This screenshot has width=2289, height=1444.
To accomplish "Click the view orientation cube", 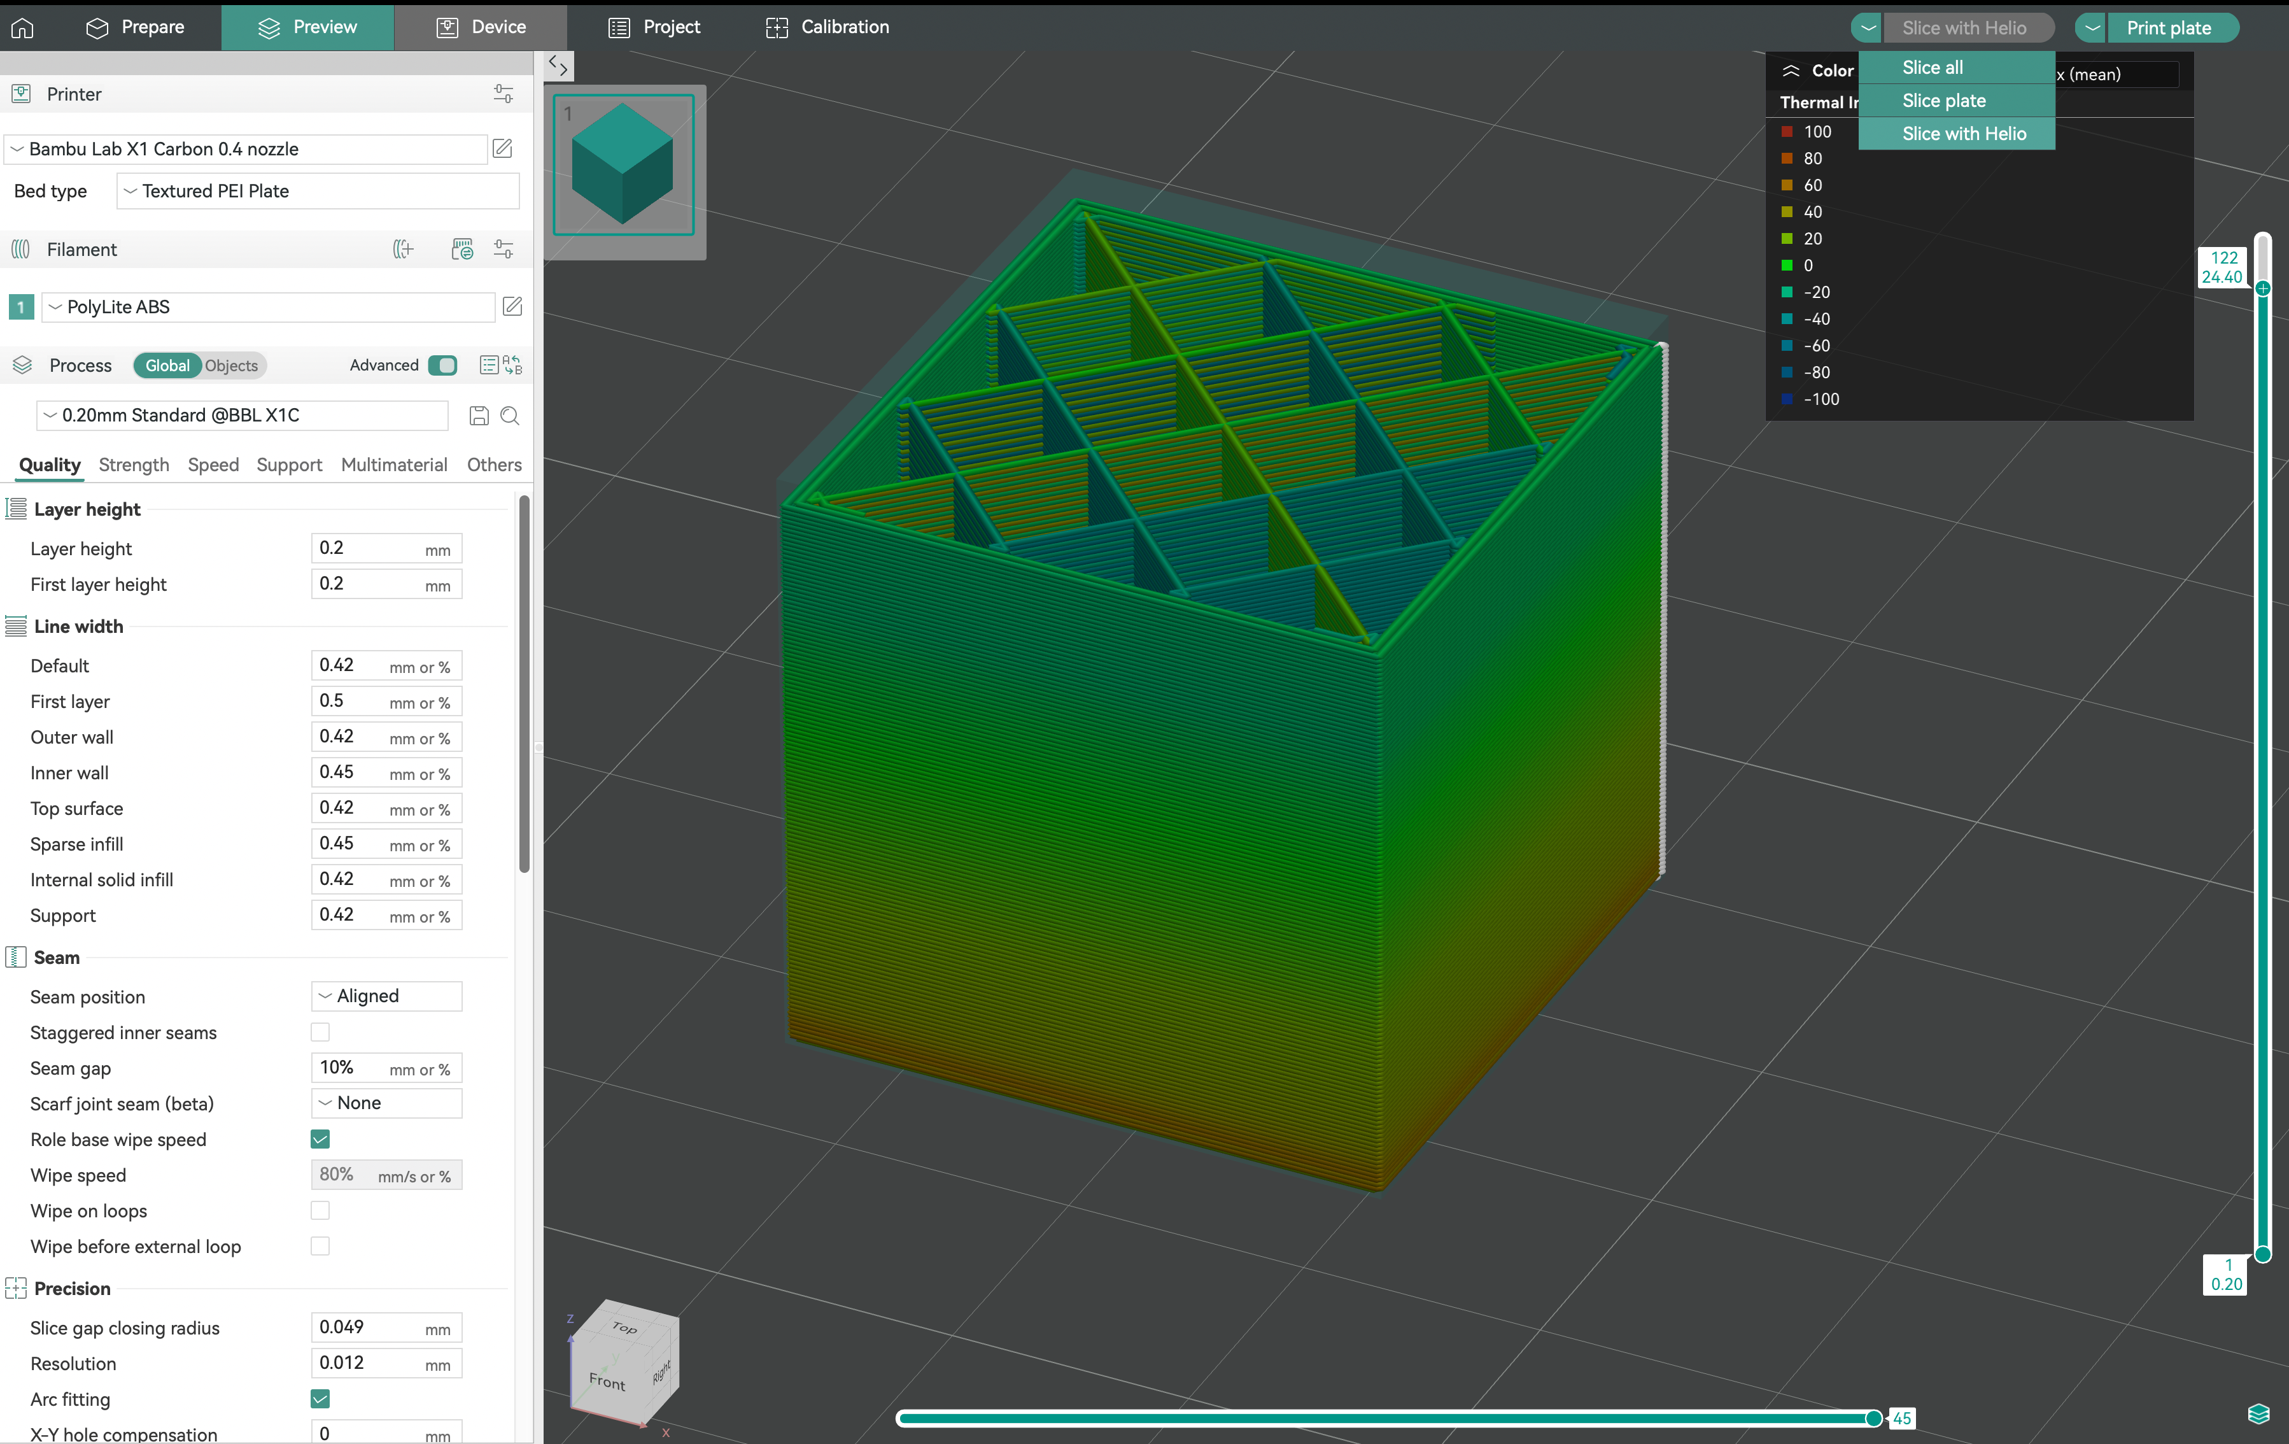I will pyautogui.click(x=624, y=1363).
